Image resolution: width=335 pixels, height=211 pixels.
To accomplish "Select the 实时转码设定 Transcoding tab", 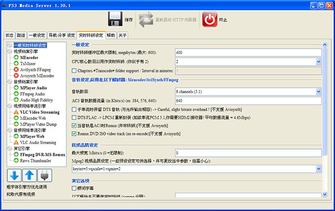I will (x=91, y=35).
